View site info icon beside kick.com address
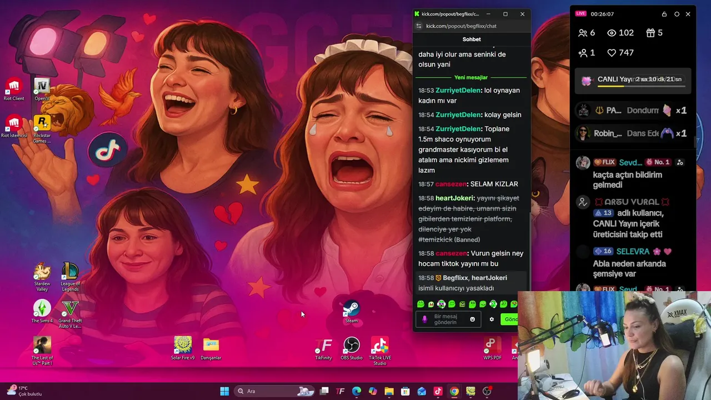 tap(419, 26)
